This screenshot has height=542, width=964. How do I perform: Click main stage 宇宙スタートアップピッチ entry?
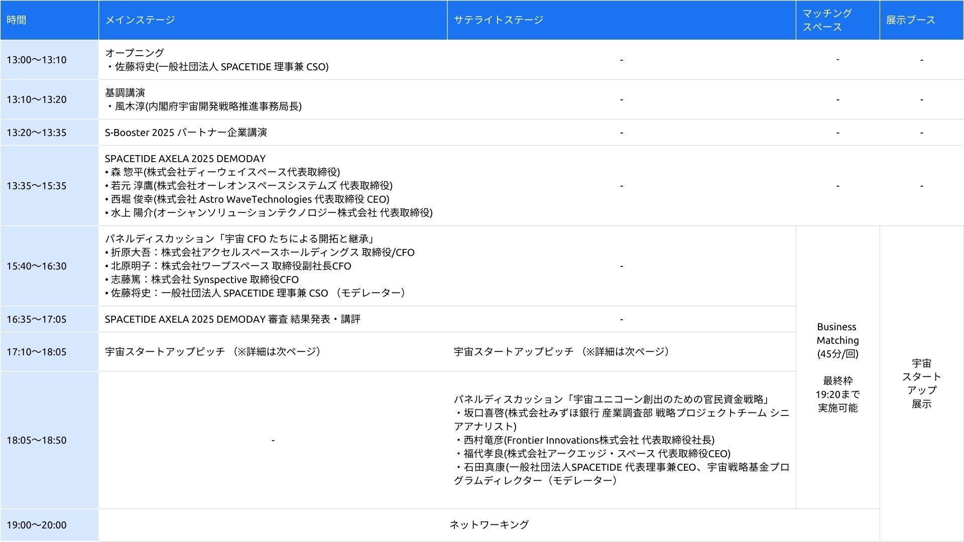pyautogui.click(x=214, y=352)
